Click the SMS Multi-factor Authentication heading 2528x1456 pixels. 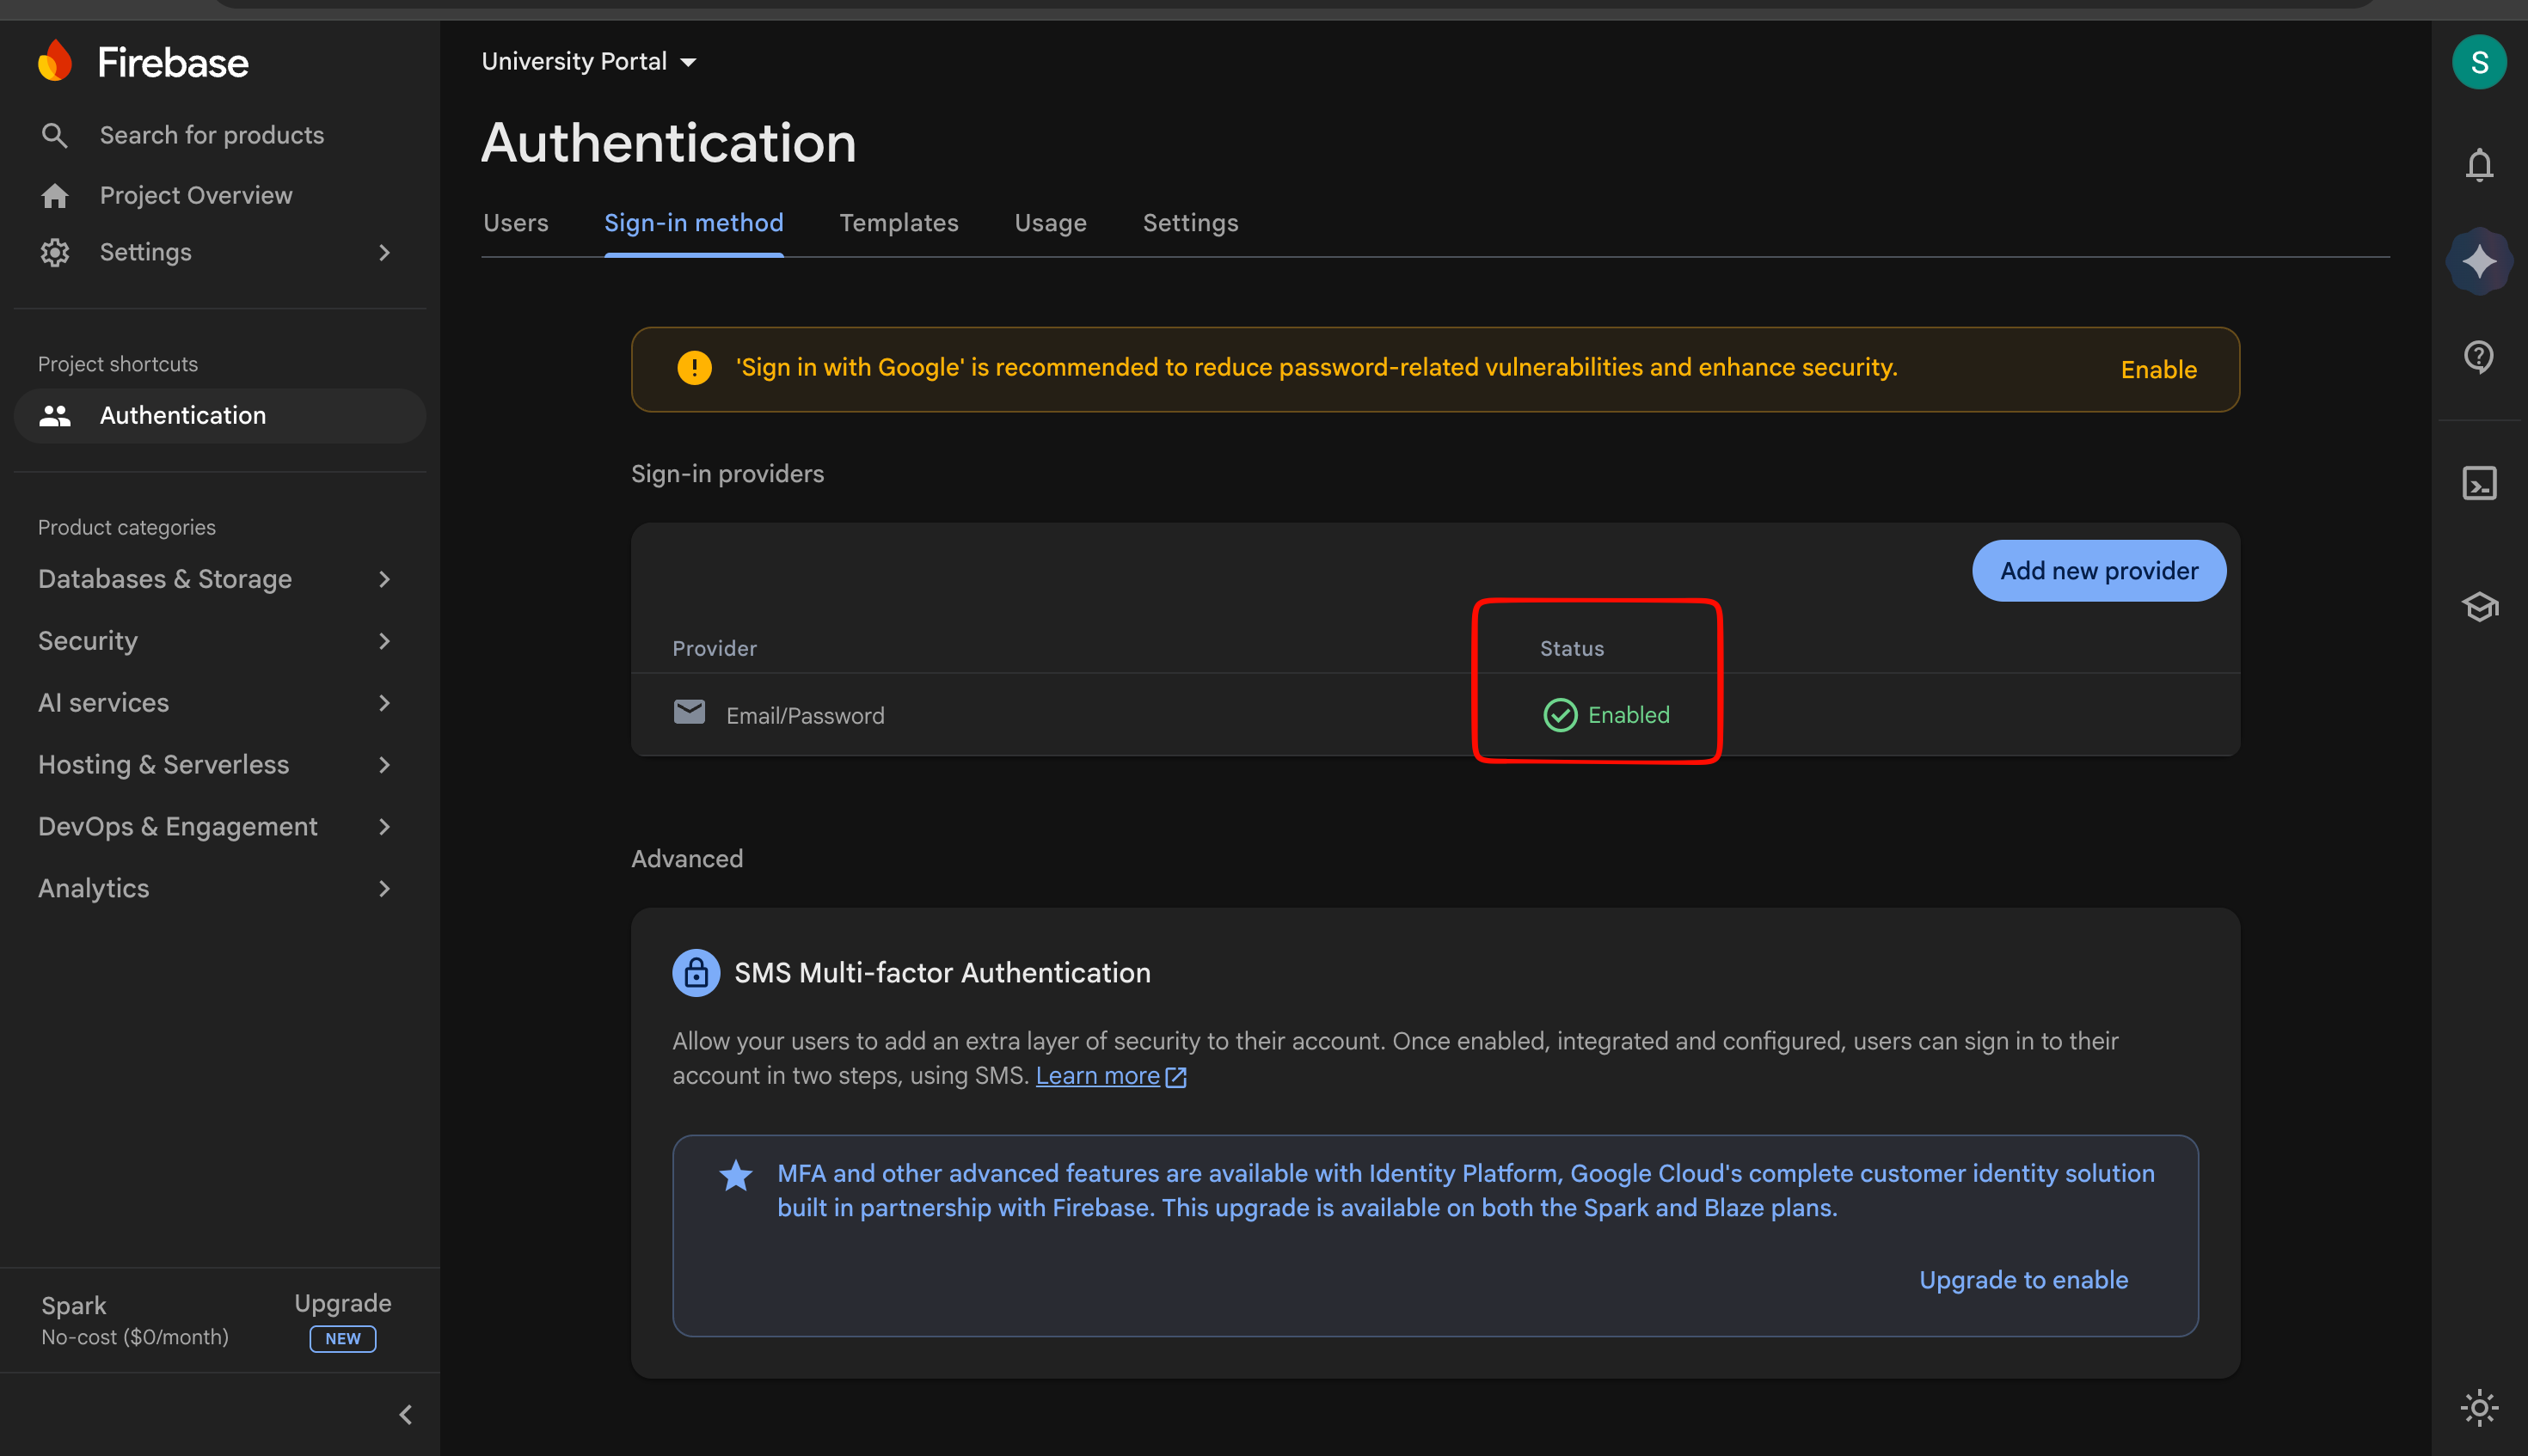click(942, 973)
